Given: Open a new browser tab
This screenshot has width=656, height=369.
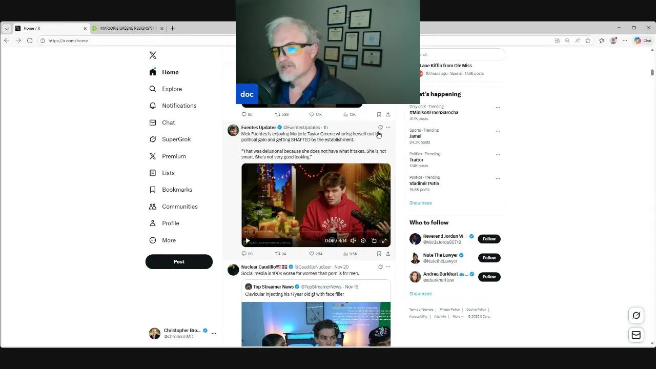Looking at the screenshot, I should click(172, 28).
